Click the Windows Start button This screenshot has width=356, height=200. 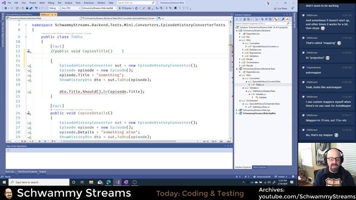(x=4, y=182)
